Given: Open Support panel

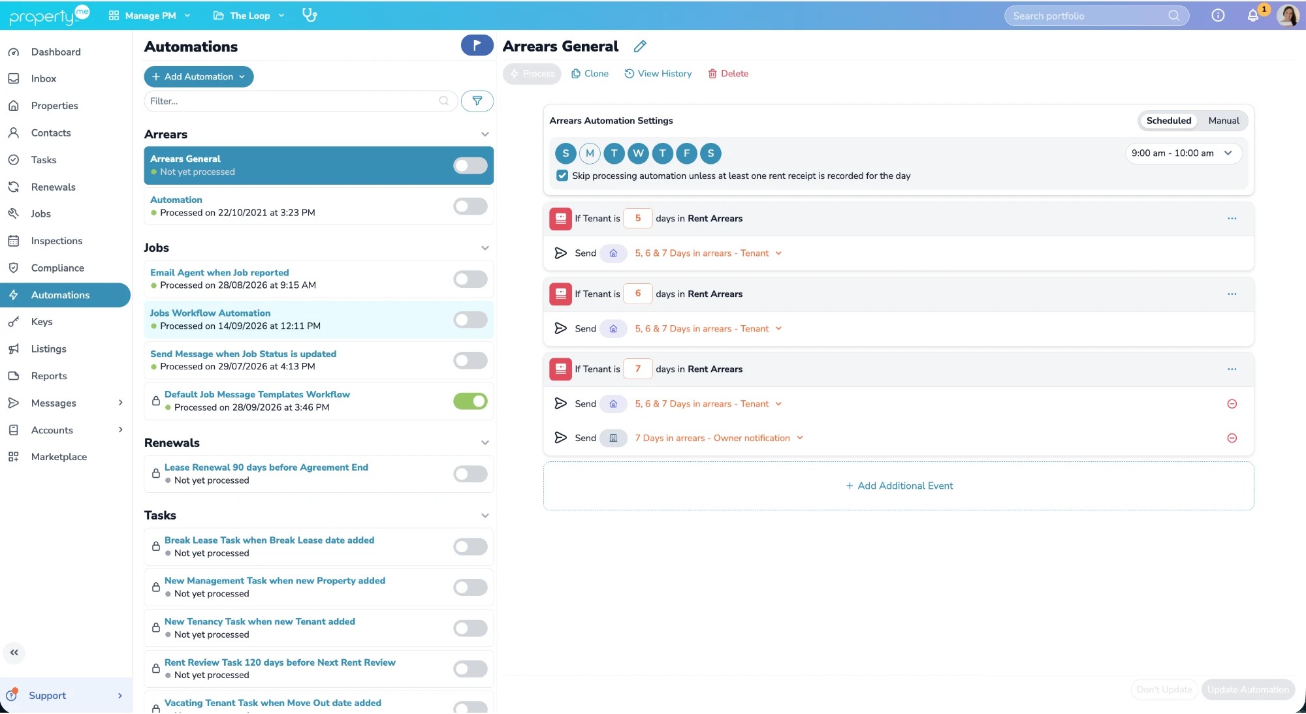Looking at the screenshot, I should [x=65, y=695].
